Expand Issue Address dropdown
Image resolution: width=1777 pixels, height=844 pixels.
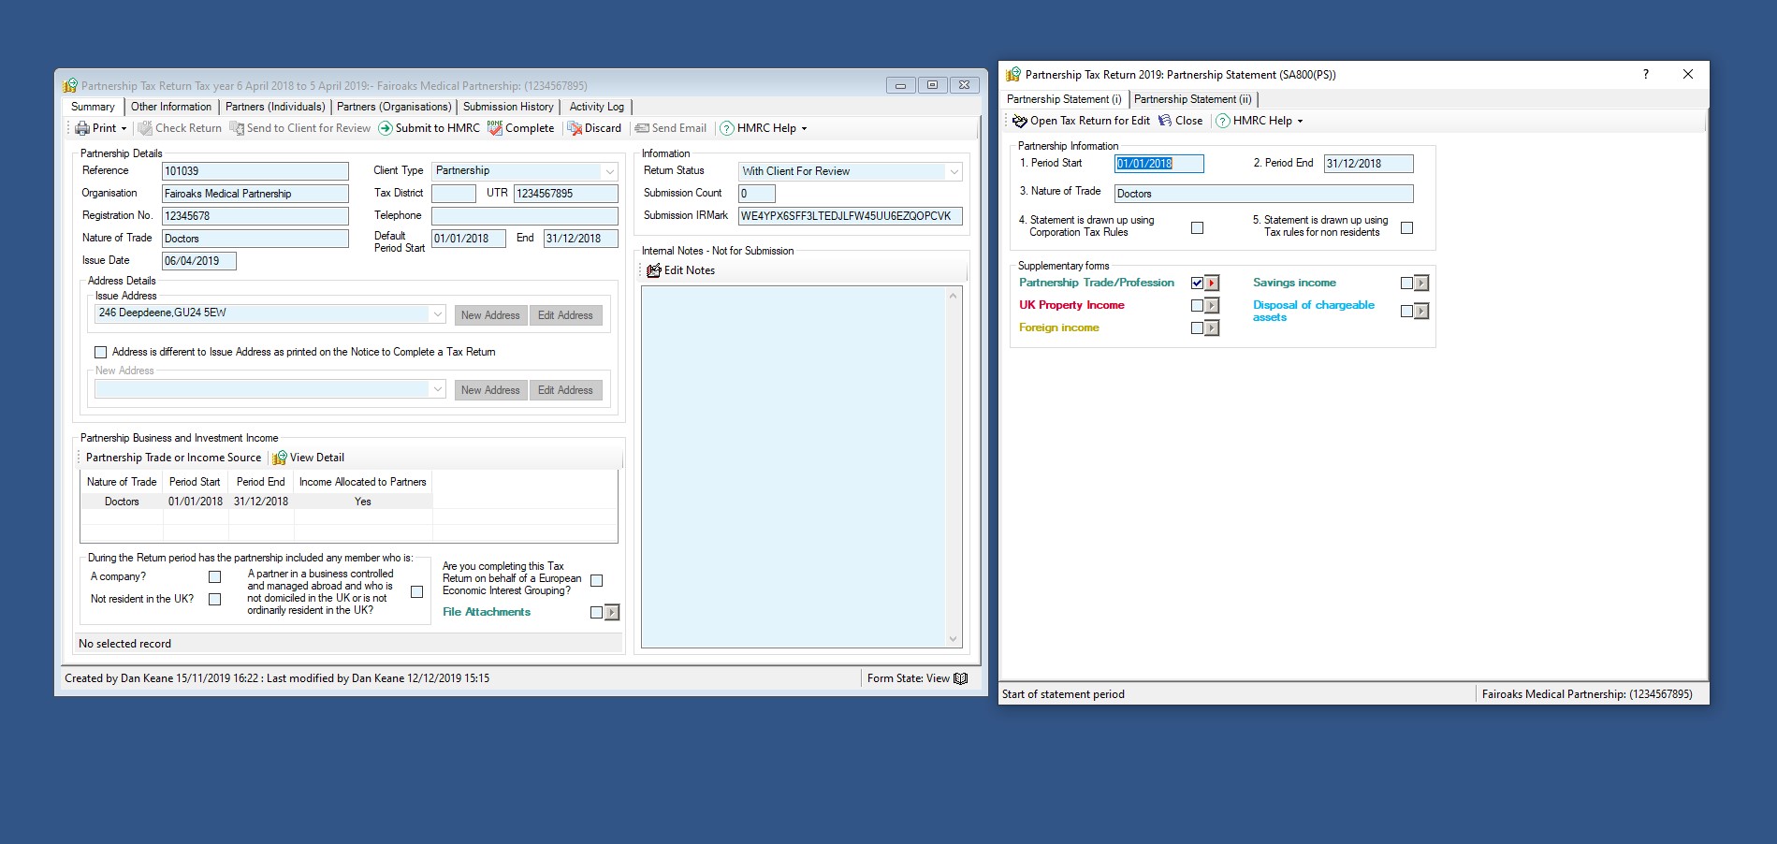(438, 314)
